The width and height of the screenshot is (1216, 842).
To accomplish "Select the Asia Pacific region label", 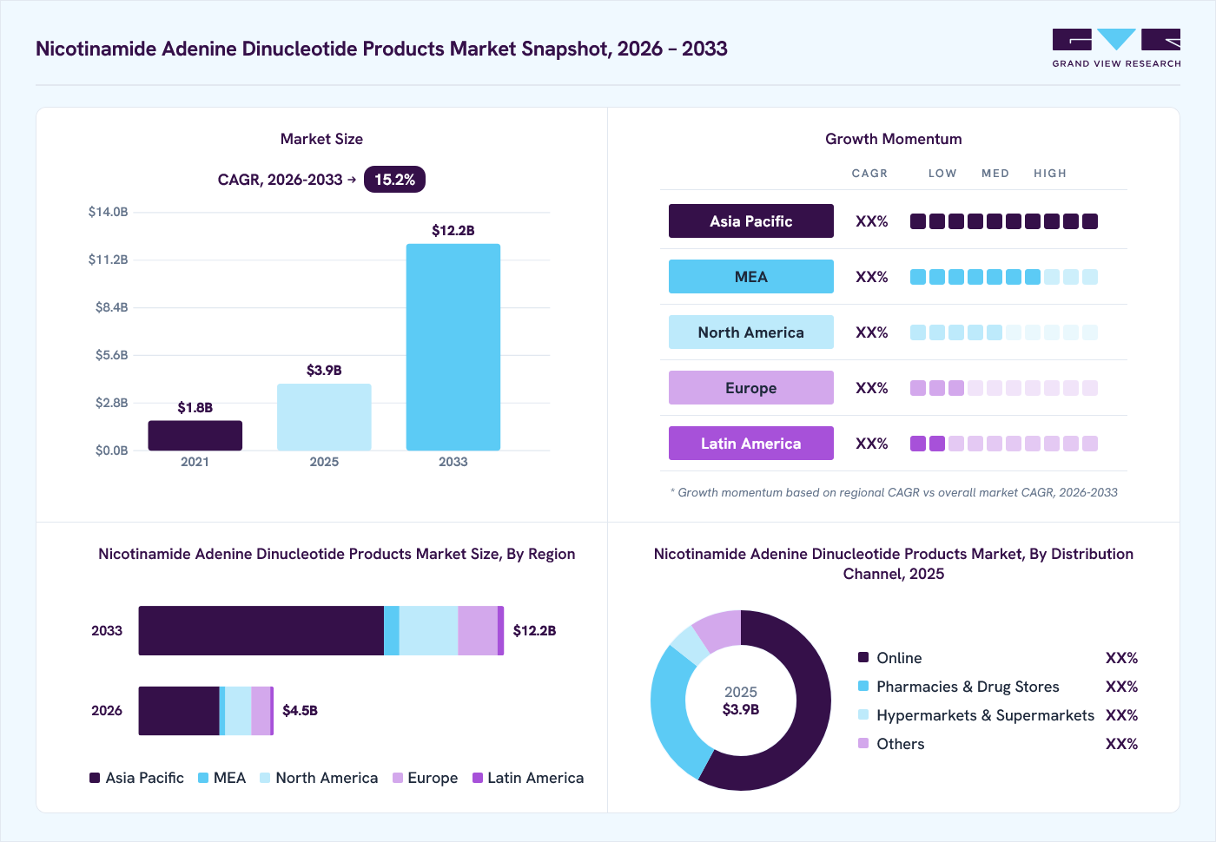I will [751, 221].
